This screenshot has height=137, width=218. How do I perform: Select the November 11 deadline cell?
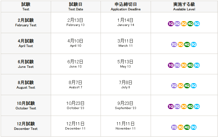(x=126, y=126)
